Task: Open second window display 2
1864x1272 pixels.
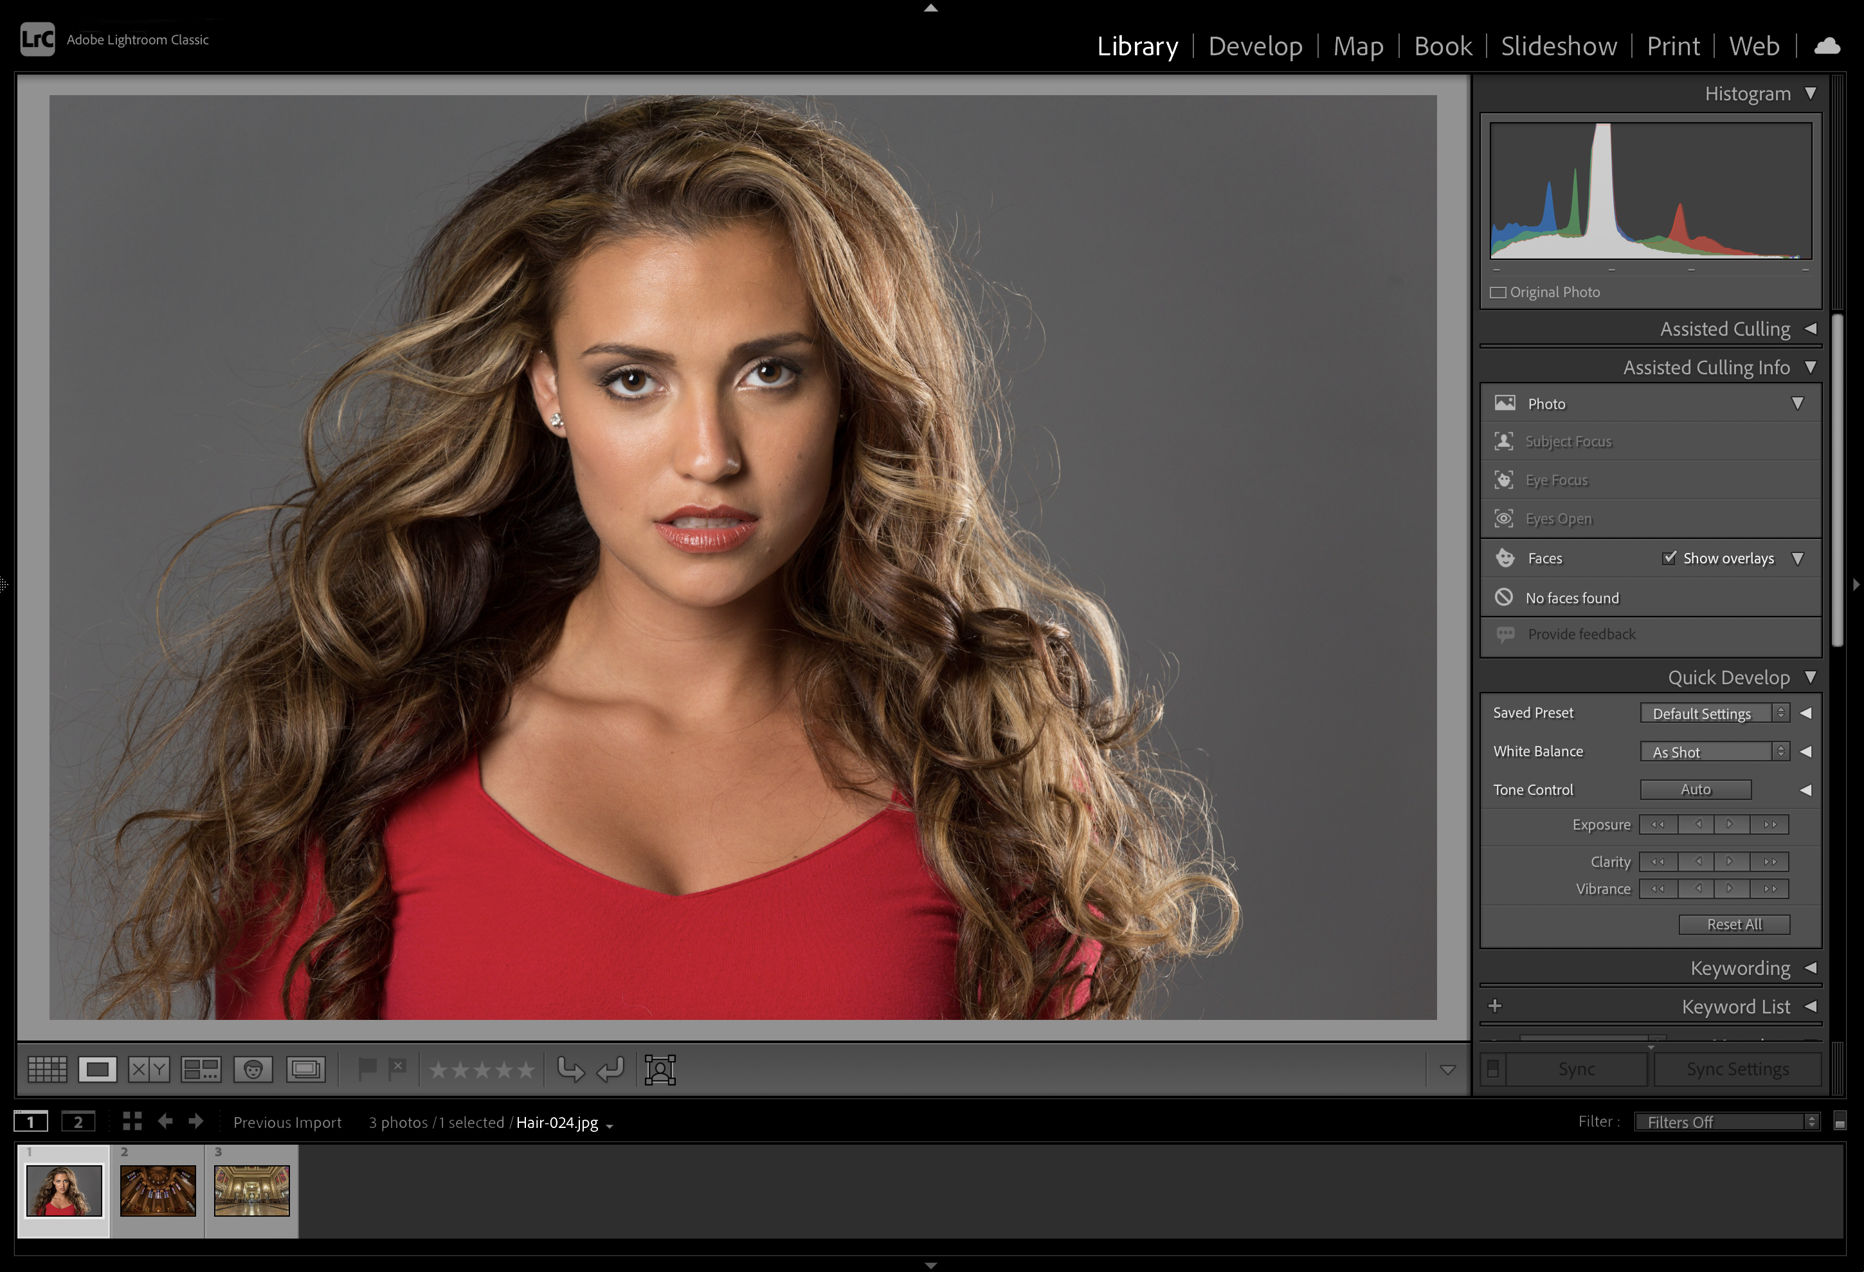Action: point(78,1122)
